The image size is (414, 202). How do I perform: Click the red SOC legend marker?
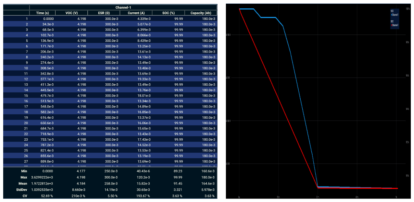click(391, 25)
